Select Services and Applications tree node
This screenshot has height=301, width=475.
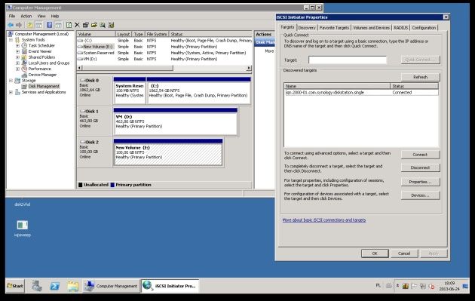tap(44, 92)
